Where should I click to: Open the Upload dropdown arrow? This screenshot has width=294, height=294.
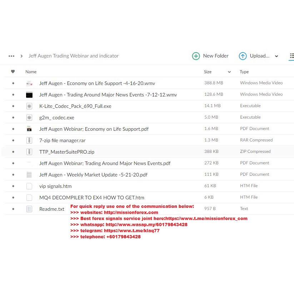click(276, 56)
